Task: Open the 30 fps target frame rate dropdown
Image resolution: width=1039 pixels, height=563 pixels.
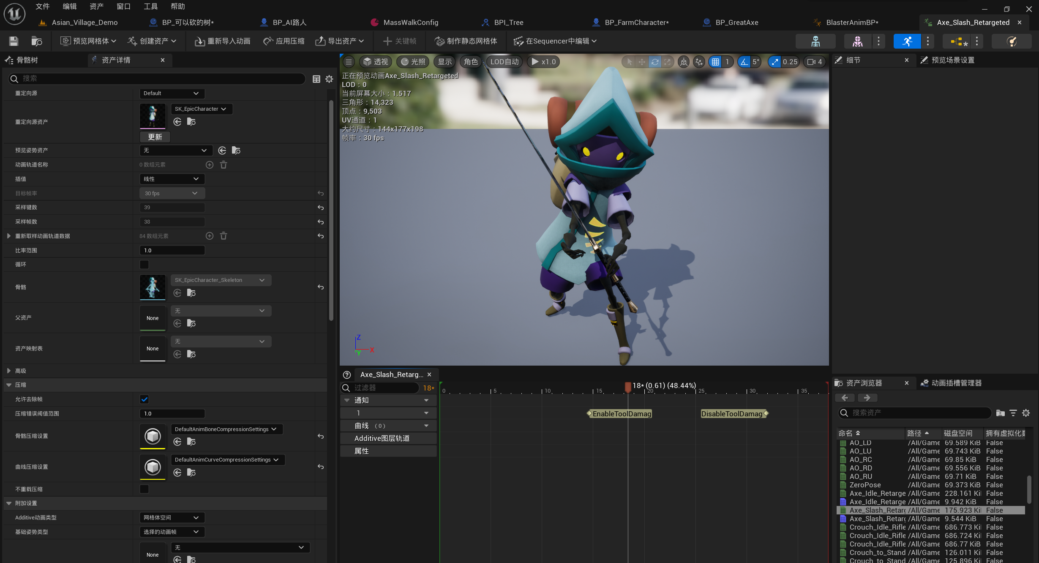Action: point(172,194)
